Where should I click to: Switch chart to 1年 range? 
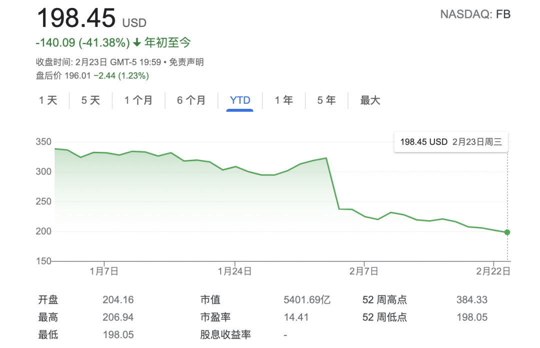pyautogui.click(x=283, y=100)
